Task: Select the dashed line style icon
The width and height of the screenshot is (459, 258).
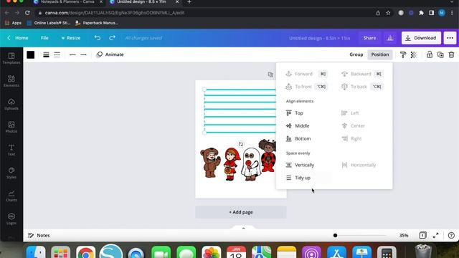Action: click(x=57, y=54)
